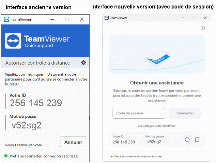Open settings gear in new TeamViewer window
The image size is (216, 163).
[x=203, y=28]
